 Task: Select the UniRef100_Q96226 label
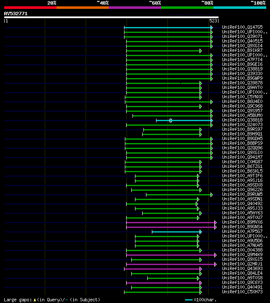[x=242, y=189]
